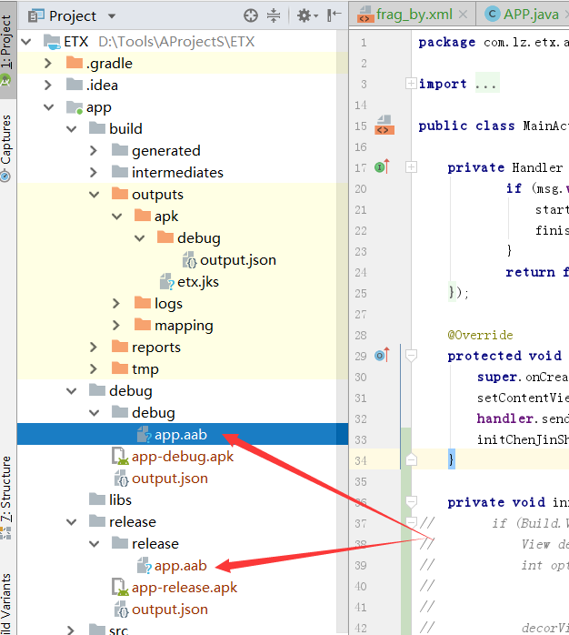Expand the tmp folder

click(x=94, y=369)
